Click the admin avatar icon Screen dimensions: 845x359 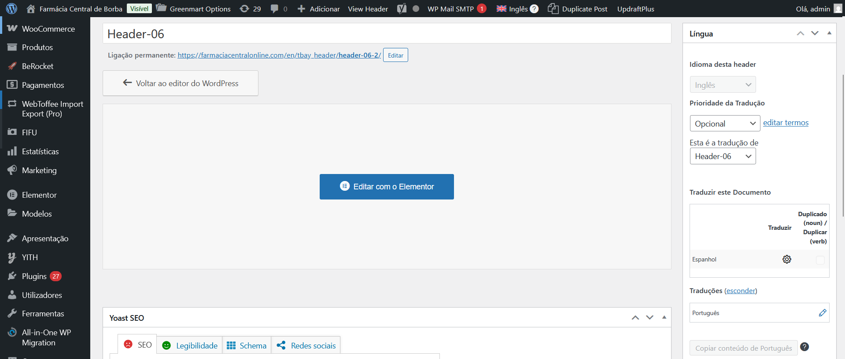coord(838,8)
